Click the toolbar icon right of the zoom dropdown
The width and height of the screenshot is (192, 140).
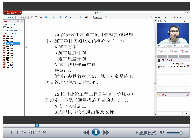click(x=106, y=17)
